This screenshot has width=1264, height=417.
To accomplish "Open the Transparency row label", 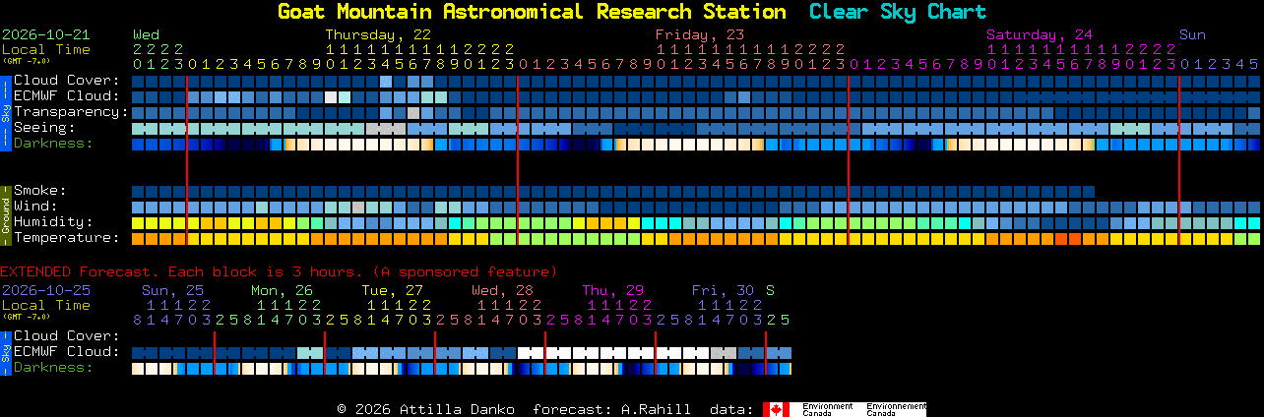I will [x=71, y=112].
